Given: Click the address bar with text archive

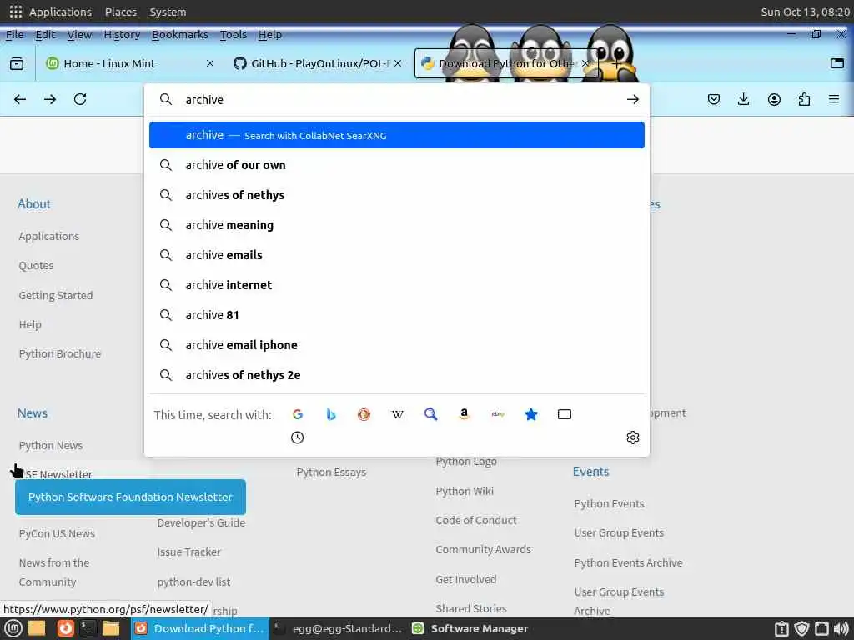Looking at the screenshot, I should [398, 100].
